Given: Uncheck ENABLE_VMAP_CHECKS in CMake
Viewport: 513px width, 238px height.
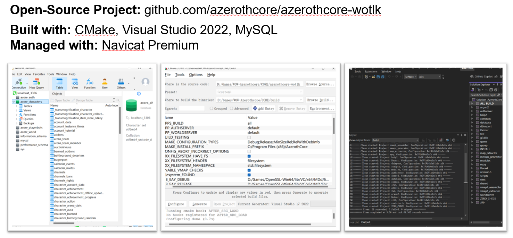Looking at the screenshot, I should point(249,170).
